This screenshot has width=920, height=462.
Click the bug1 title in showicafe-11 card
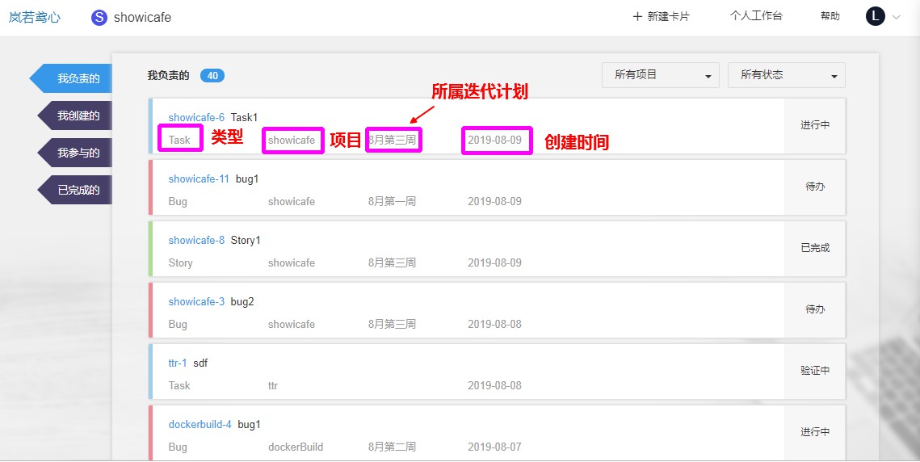coord(247,179)
